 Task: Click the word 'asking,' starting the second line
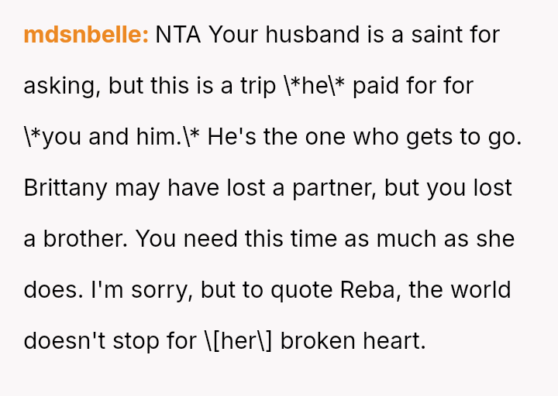tap(62, 86)
